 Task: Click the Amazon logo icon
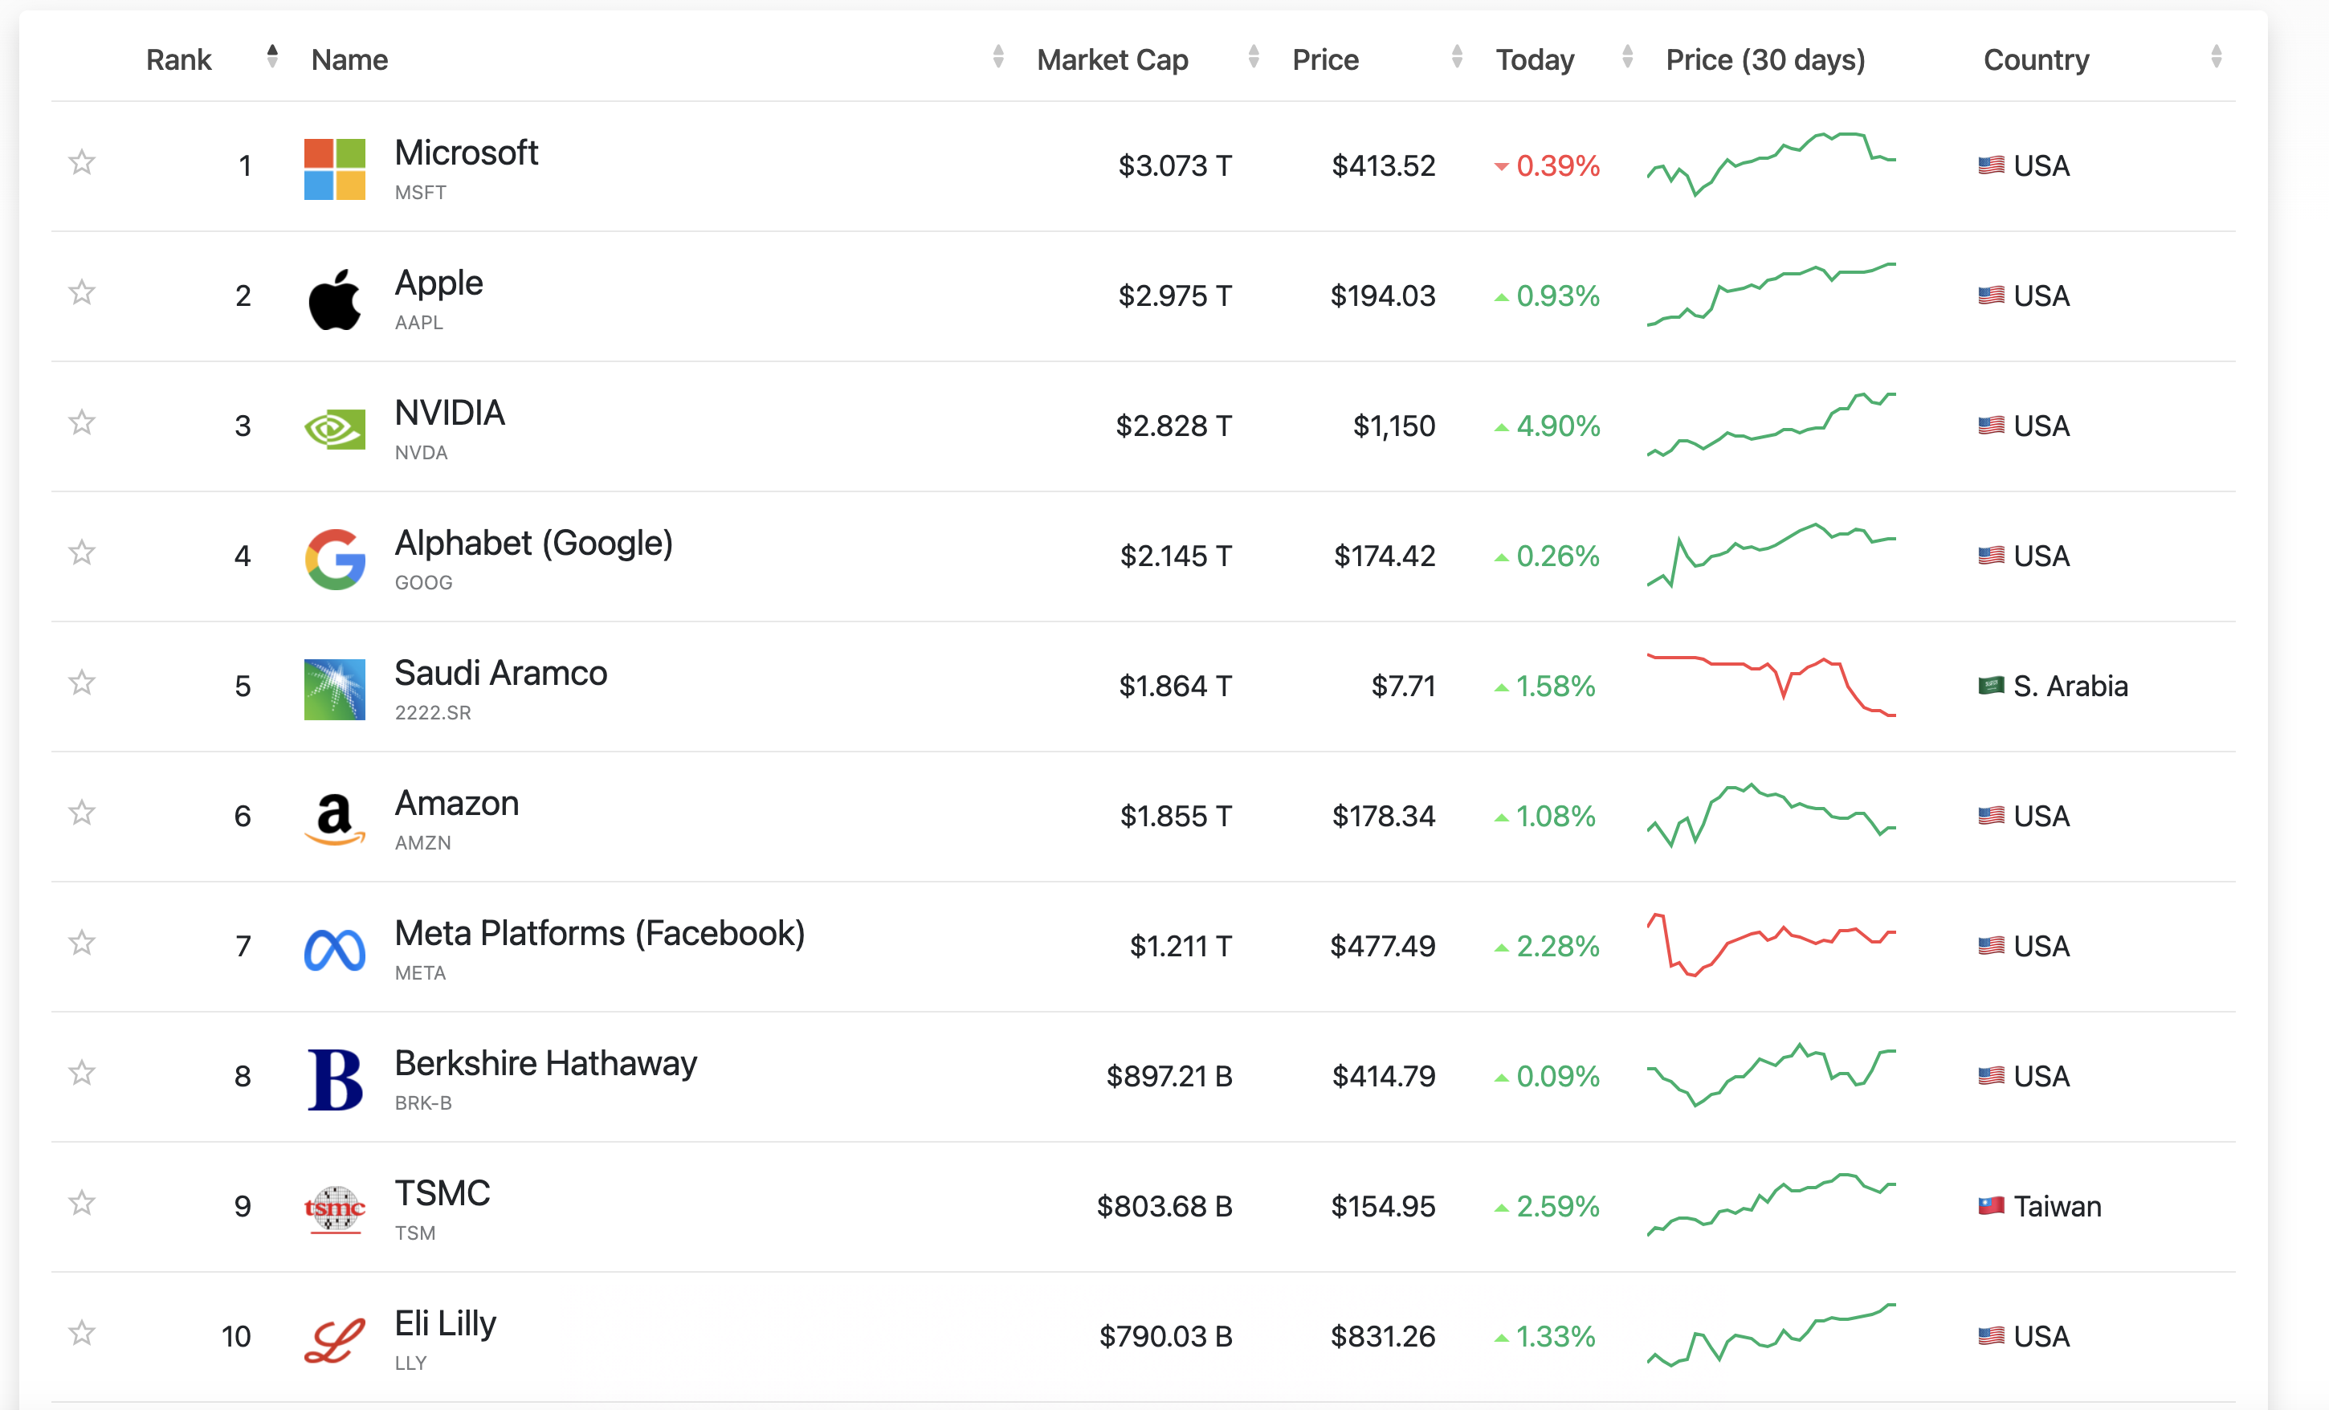point(335,818)
